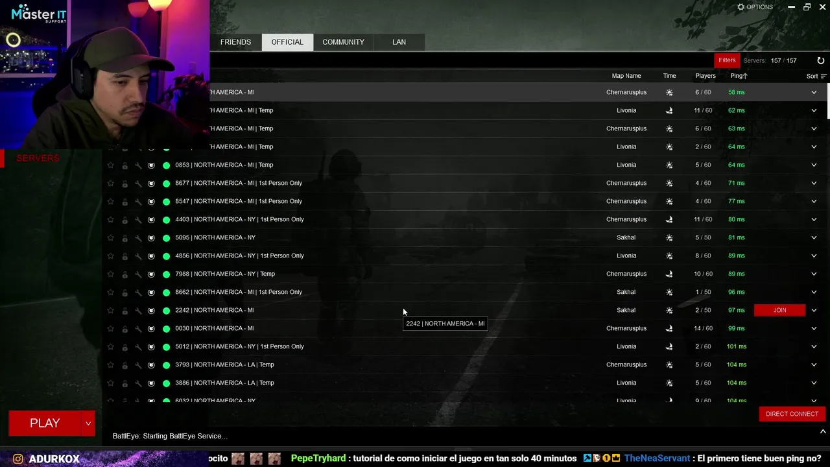Toggle the favorite star on server 5095

110,238
